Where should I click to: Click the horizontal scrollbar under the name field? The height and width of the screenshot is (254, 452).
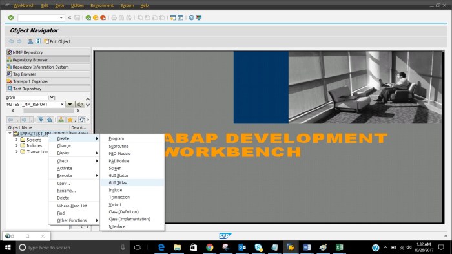(x=48, y=111)
